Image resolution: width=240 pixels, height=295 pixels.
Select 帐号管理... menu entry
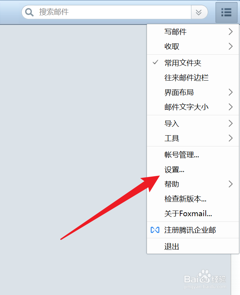[x=193, y=155]
